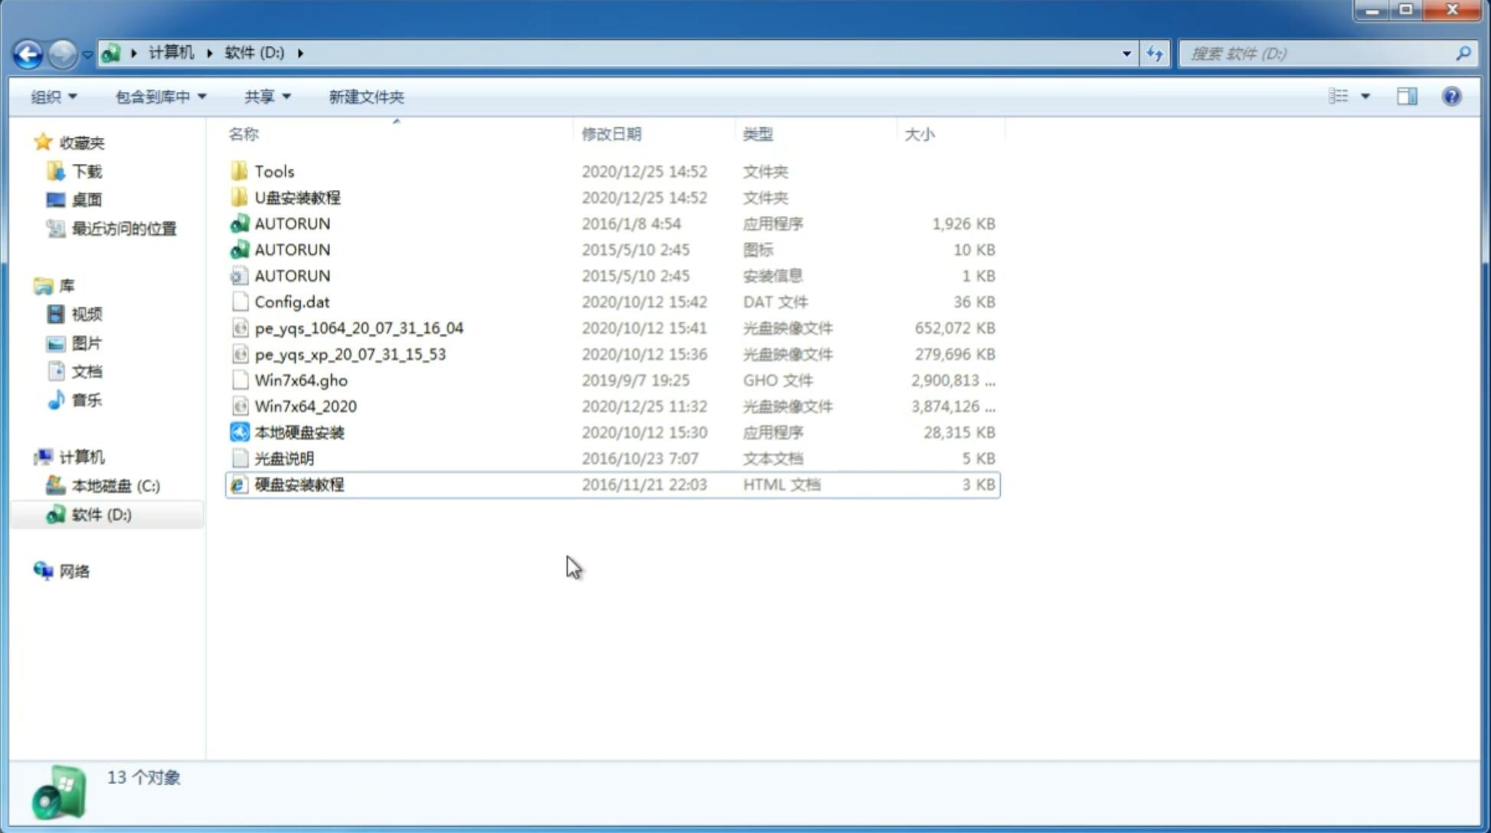Click 组织 toolbar menu
Image resolution: width=1491 pixels, height=833 pixels.
click(x=52, y=96)
